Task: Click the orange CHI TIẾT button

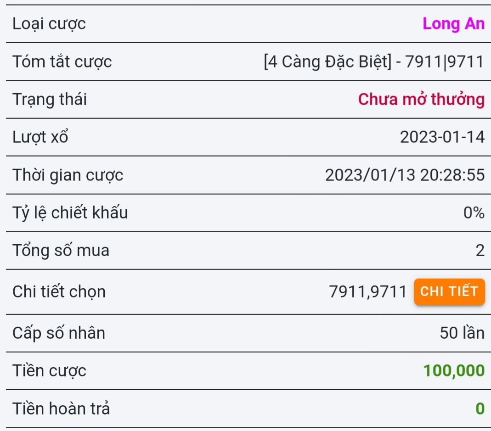Action: (449, 291)
